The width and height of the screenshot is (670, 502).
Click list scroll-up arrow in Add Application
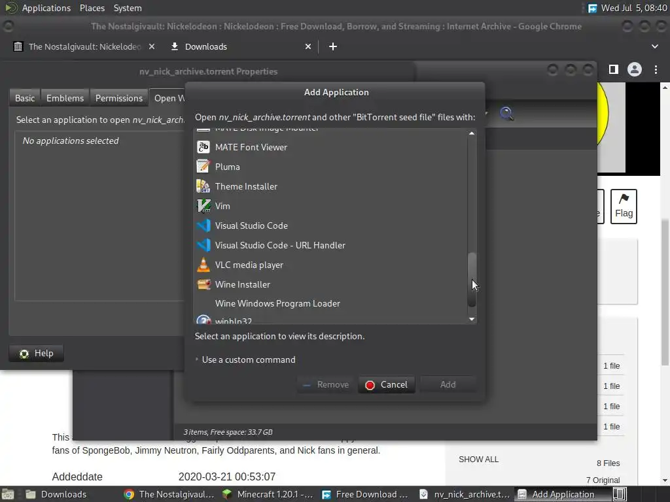pos(472,133)
